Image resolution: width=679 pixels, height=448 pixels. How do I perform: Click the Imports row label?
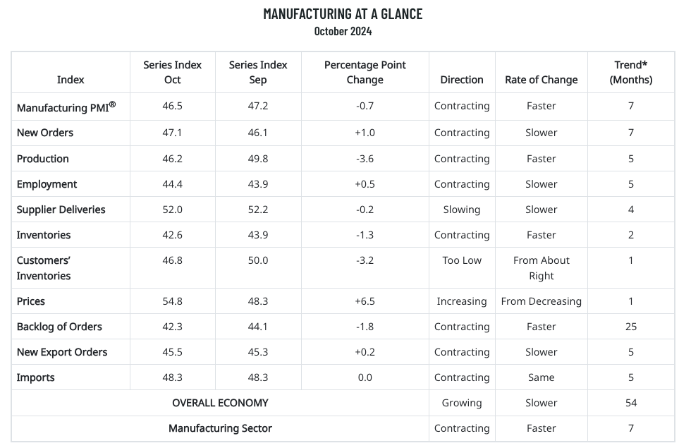35,377
